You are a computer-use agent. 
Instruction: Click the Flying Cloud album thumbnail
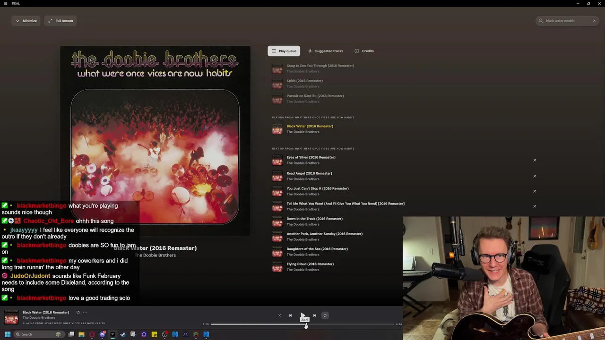[277, 267]
